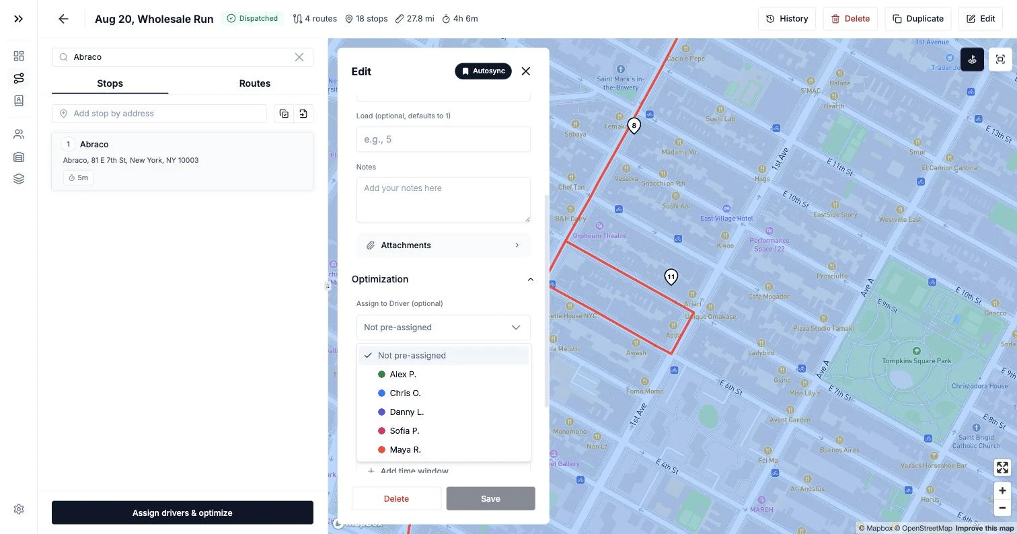Screen dimensions: 1017x534
Task: Click the panel resize handle
Action: pyautogui.click(x=328, y=286)
